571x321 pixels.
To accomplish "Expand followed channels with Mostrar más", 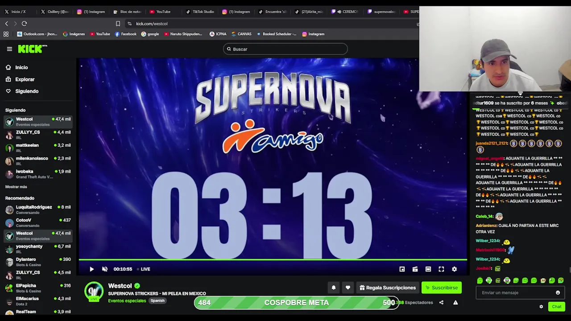I will (x=16, y=187).
